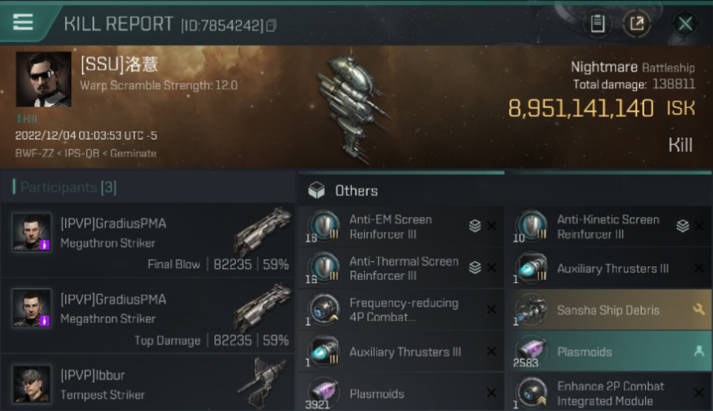Image resolution: width=713 pixels, height=411 pixels.
Task: Share the kill report externally
Action: point(637,24)
